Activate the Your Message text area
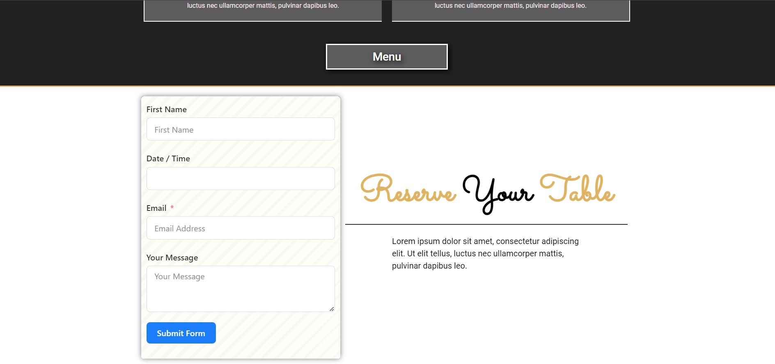The width and height of the screenshot is (775, 364). click(241, 289)
